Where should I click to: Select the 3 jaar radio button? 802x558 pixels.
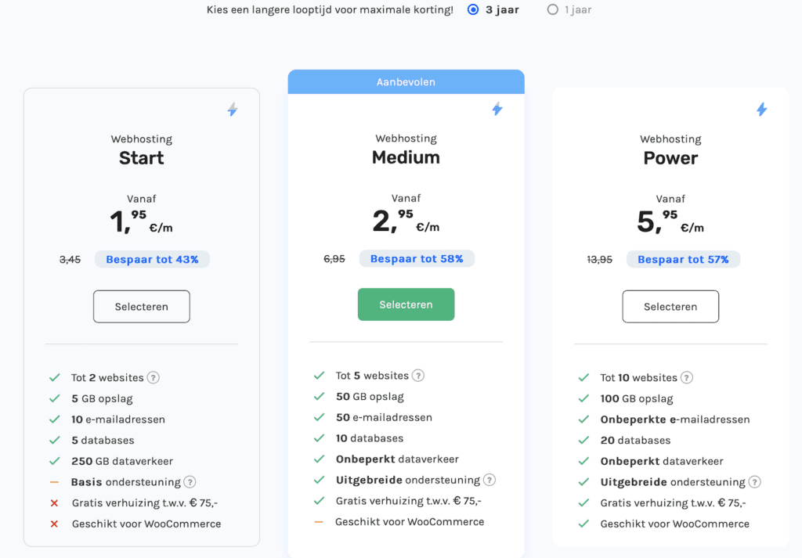pos(472,10)
